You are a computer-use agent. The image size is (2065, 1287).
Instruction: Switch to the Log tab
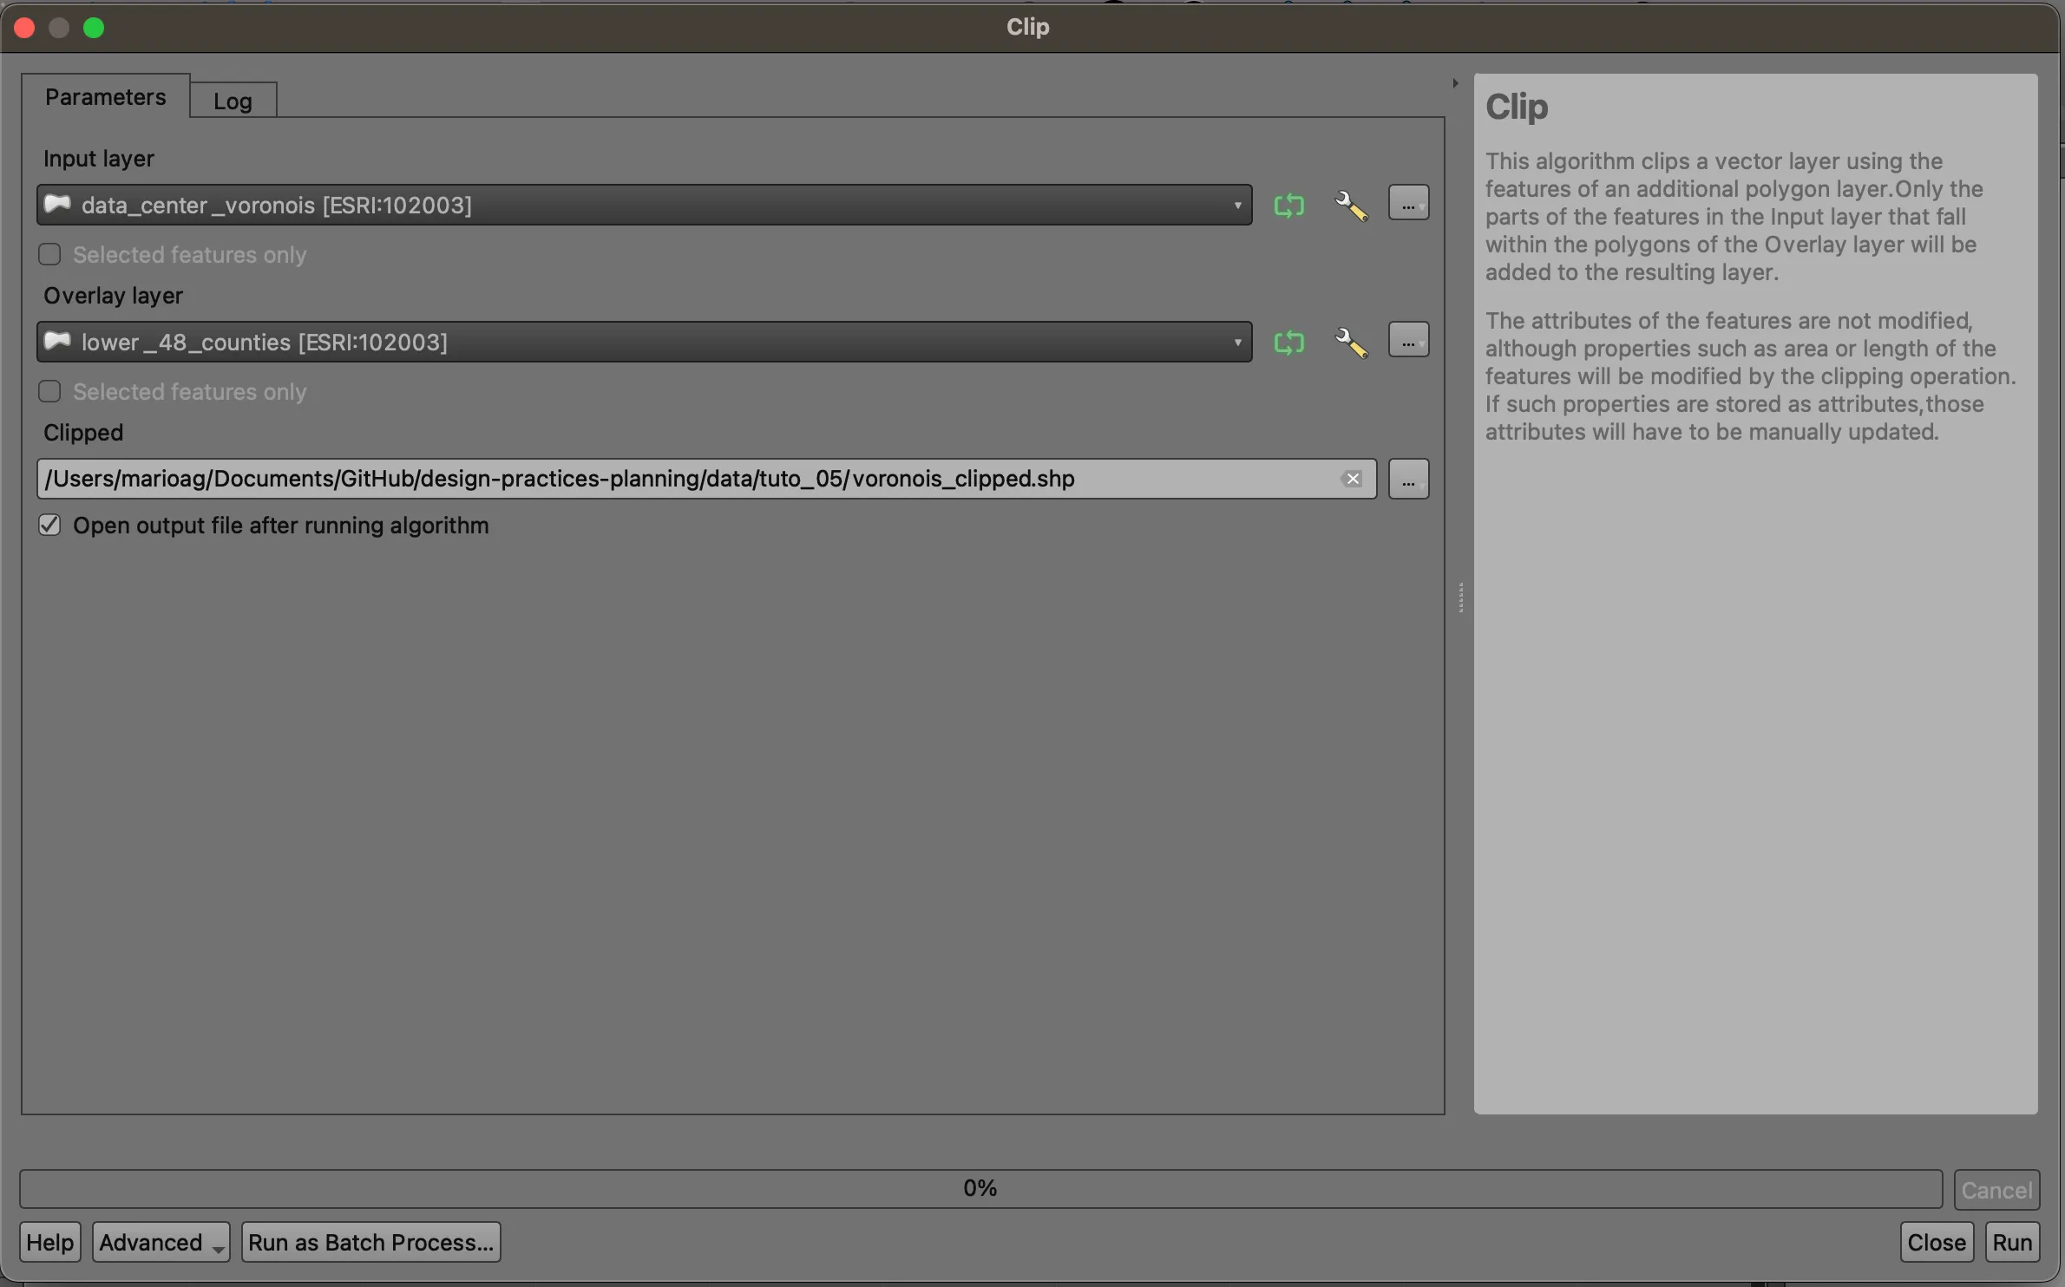coord(232,100)
